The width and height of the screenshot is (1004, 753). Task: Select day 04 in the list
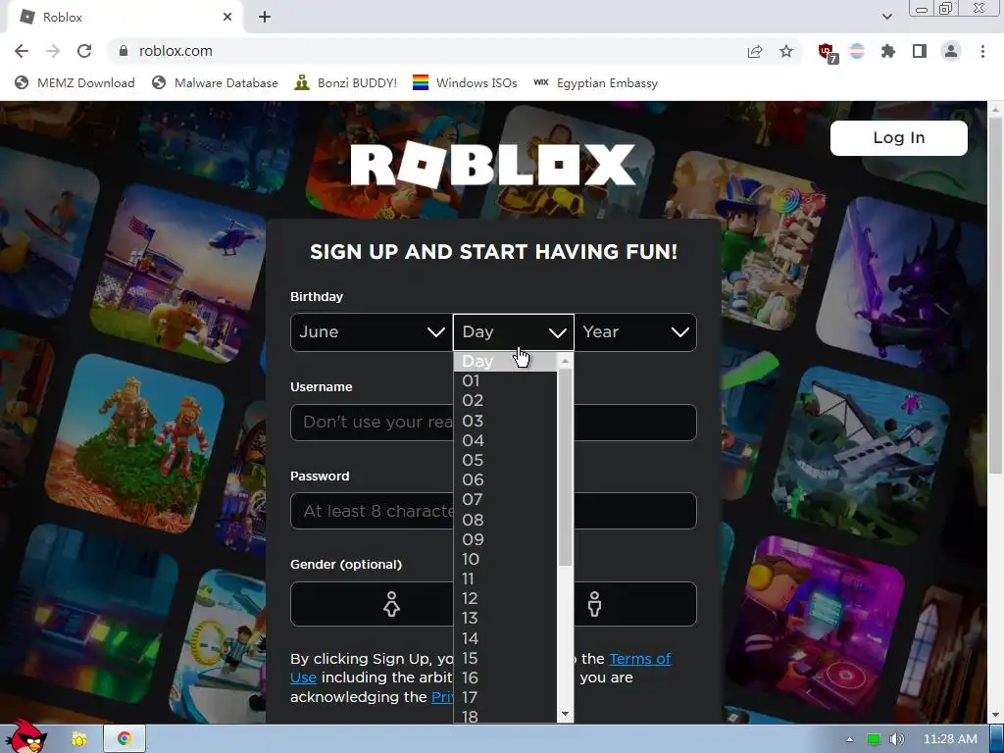pyautogui.click(x=505, y=440)
